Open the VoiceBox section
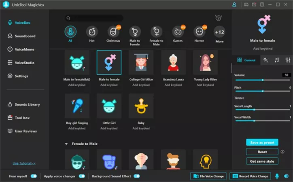 pos(19,23)
